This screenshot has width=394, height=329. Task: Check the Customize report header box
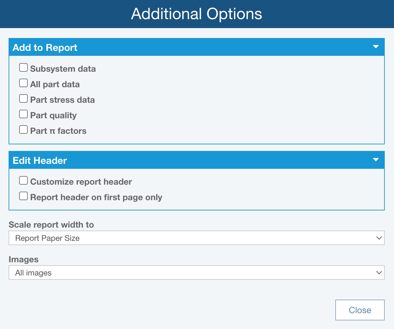coord(23,181)
